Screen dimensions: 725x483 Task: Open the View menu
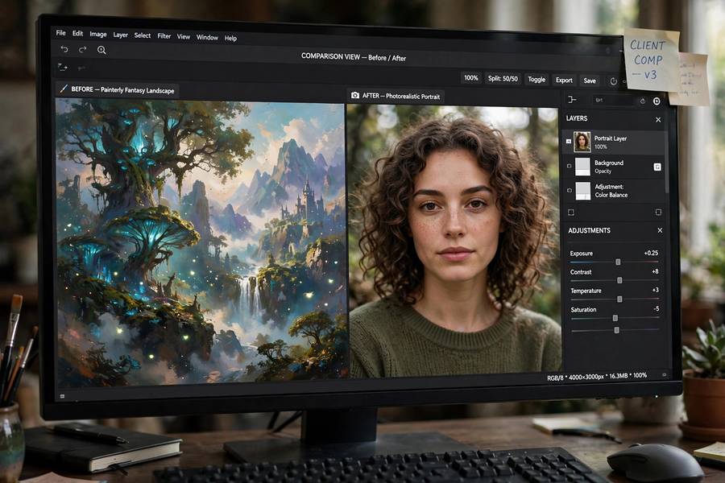point(184,36)
